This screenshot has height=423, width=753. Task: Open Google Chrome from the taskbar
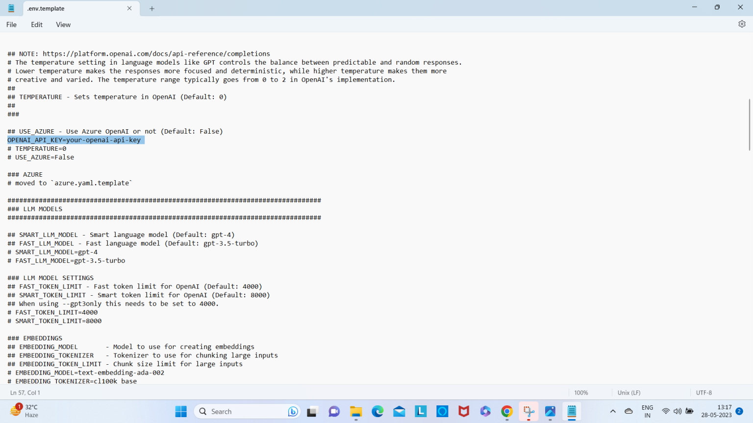pyautogui.click(x=507, y=412)
